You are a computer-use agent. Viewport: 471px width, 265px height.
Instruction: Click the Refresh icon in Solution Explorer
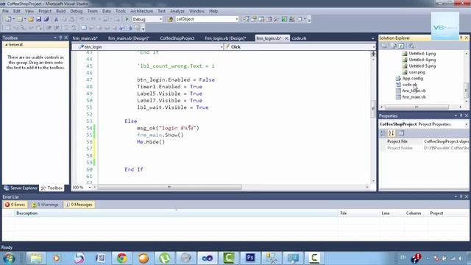pyautogui.click(x=402, y=46)
